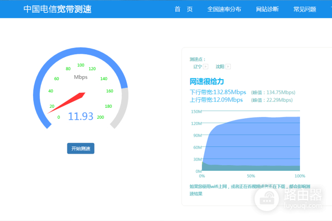332x221 pixels.
Task: Click the Mbps unit label on gauge
Action: click(81, 77)
